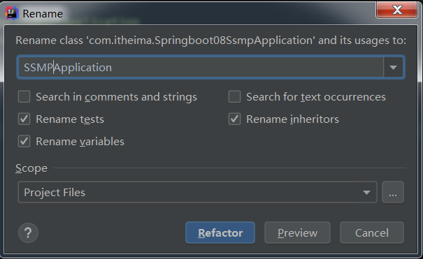
Task: Disable the Rename variables option
Action: (x=24, y=141)
